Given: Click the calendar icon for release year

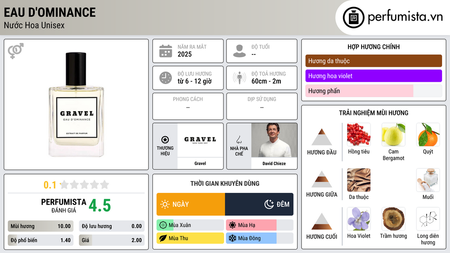Looking at the screenshot, I should click(166, 51).
